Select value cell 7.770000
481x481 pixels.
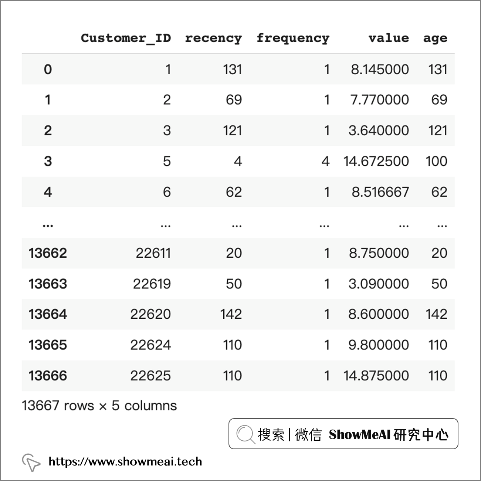[380, 100]
